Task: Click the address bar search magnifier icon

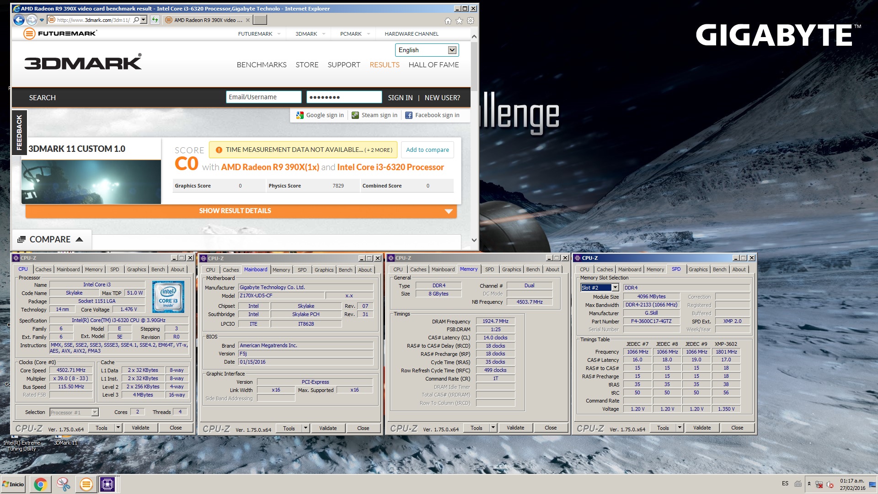Action: click(x=136, y=20)
